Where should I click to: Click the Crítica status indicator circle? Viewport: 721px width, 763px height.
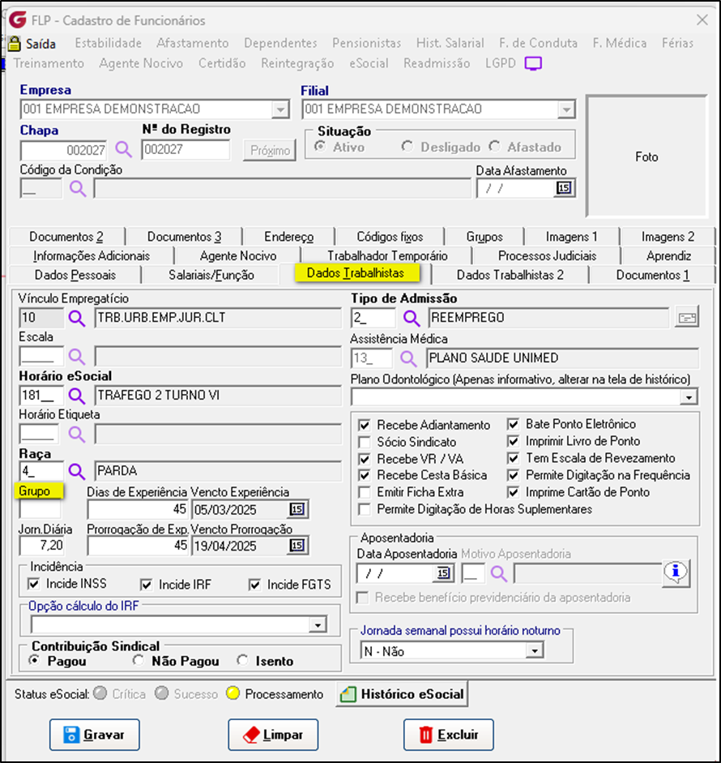[100, 693]
